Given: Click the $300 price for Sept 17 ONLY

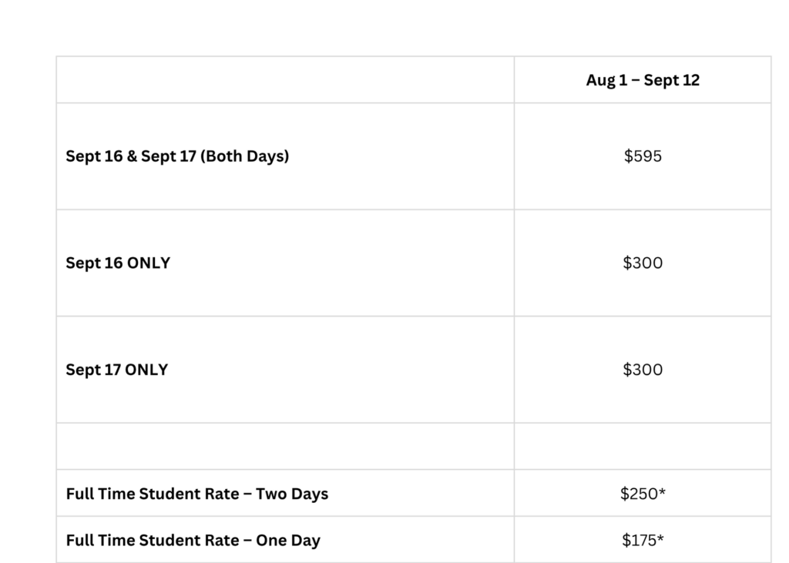Looking at the screenshot, I should pyautogui.click(x=642, y=370).
